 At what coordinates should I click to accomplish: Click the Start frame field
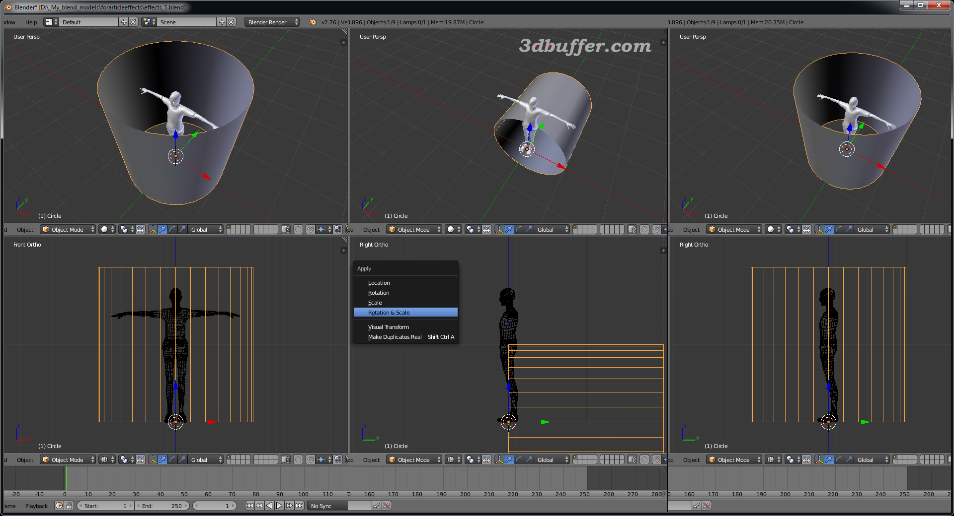(x=105, y=506)
